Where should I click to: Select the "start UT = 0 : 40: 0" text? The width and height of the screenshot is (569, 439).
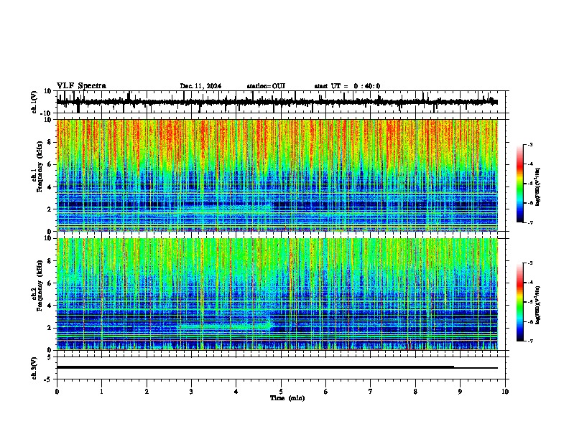347,86
